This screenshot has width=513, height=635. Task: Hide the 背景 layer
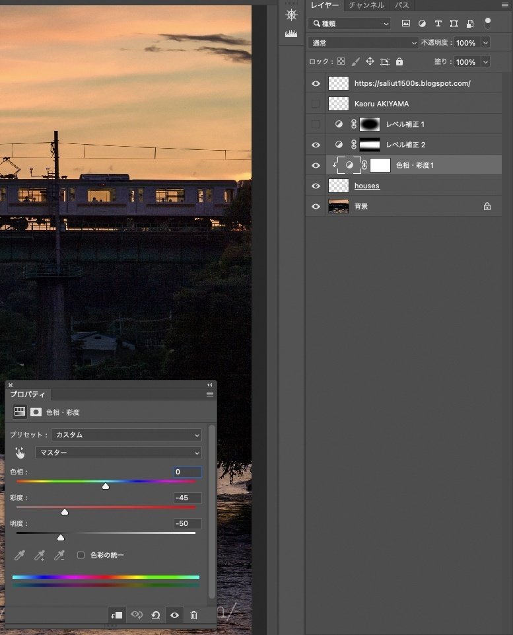[316, 207]
